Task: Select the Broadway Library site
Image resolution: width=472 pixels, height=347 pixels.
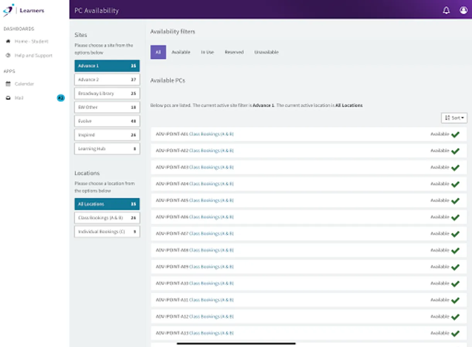Action: (107, 93)
